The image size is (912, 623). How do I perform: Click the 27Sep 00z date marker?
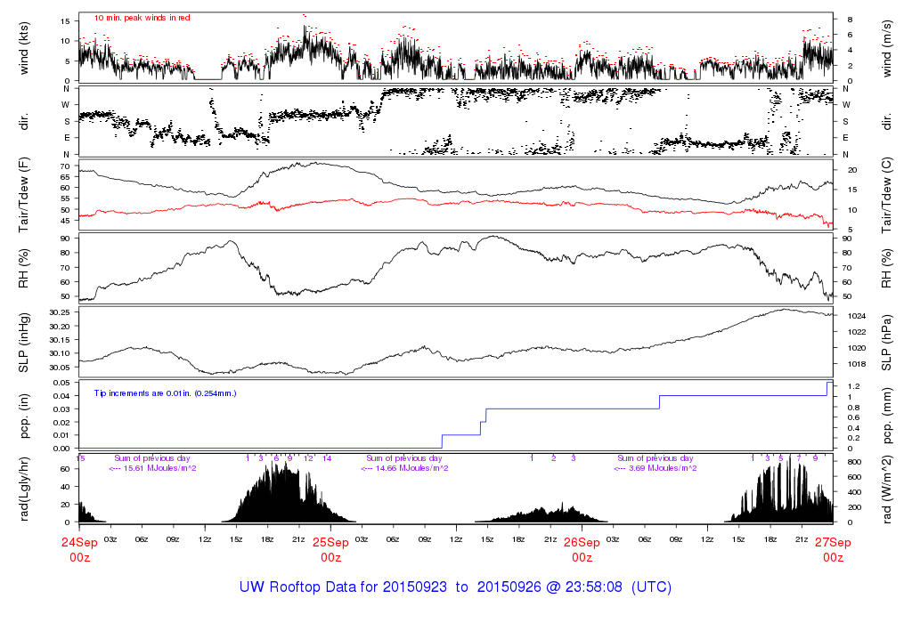coord(833,549)
